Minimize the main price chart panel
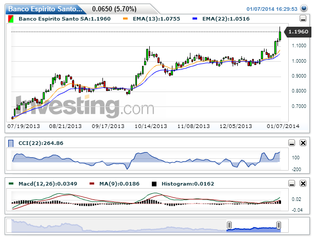Image resolution: width=315 pixels, height=239 pixels. click(303, 19)
